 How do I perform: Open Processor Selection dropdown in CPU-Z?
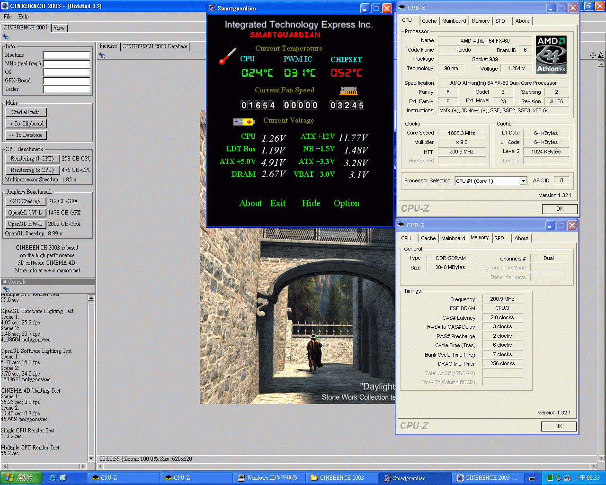pyautogui.click(x=523, y=181)
